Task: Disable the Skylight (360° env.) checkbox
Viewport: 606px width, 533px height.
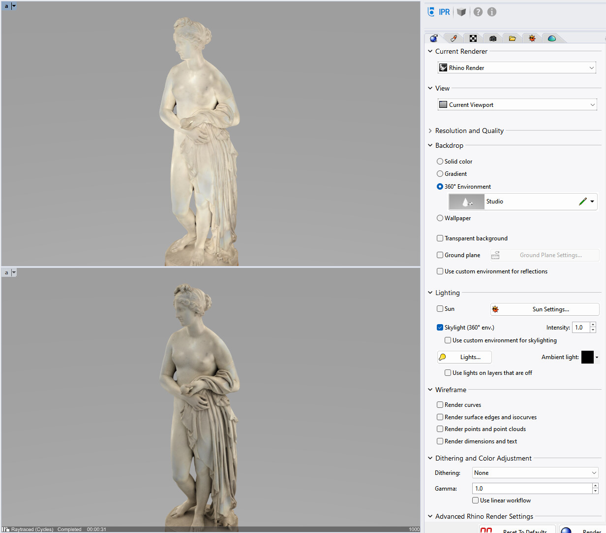Action: (439, 327)
